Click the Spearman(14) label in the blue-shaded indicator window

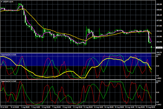pyautogui.click(x=9, y=55)
